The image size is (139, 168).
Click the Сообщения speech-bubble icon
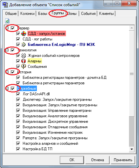[24, 67]
